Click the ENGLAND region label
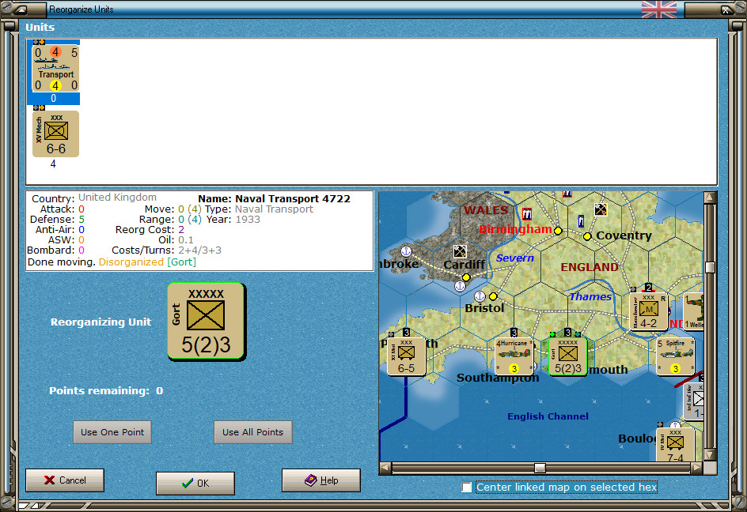Screen dimensions: 747x512 coord(590,267)
